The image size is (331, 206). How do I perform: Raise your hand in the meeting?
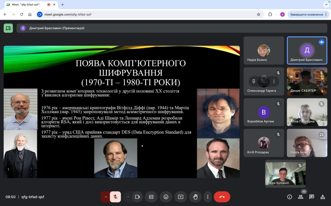click(196, 197)
